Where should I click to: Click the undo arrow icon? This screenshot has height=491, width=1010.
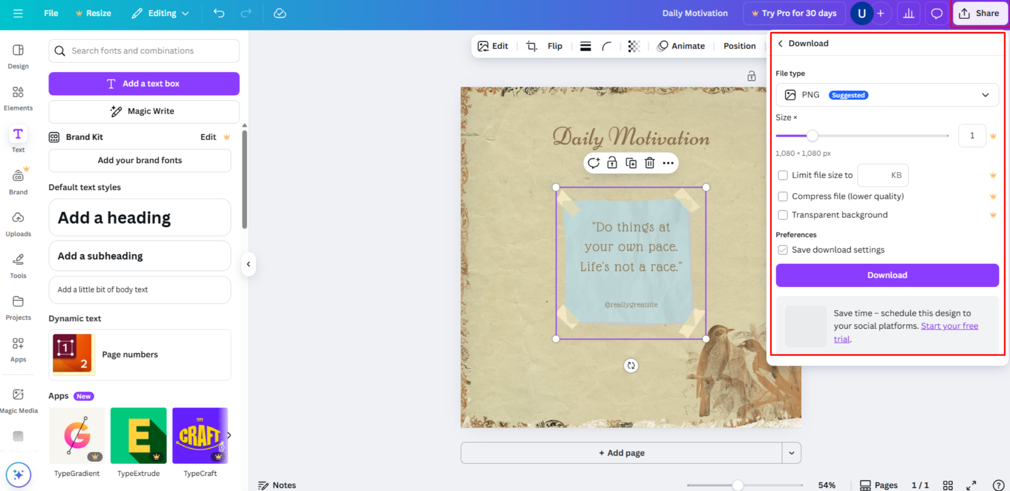(219, 13)
